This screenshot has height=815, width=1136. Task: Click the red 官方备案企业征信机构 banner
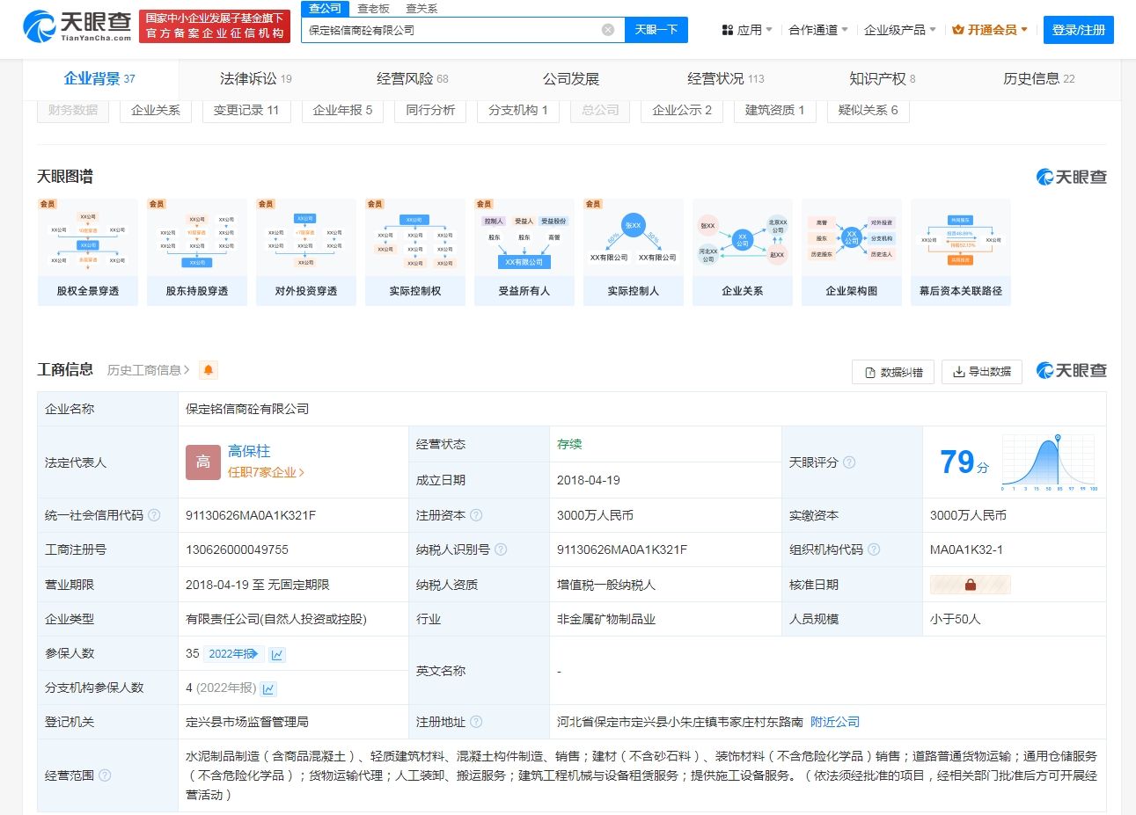click(x=216, y=26)
